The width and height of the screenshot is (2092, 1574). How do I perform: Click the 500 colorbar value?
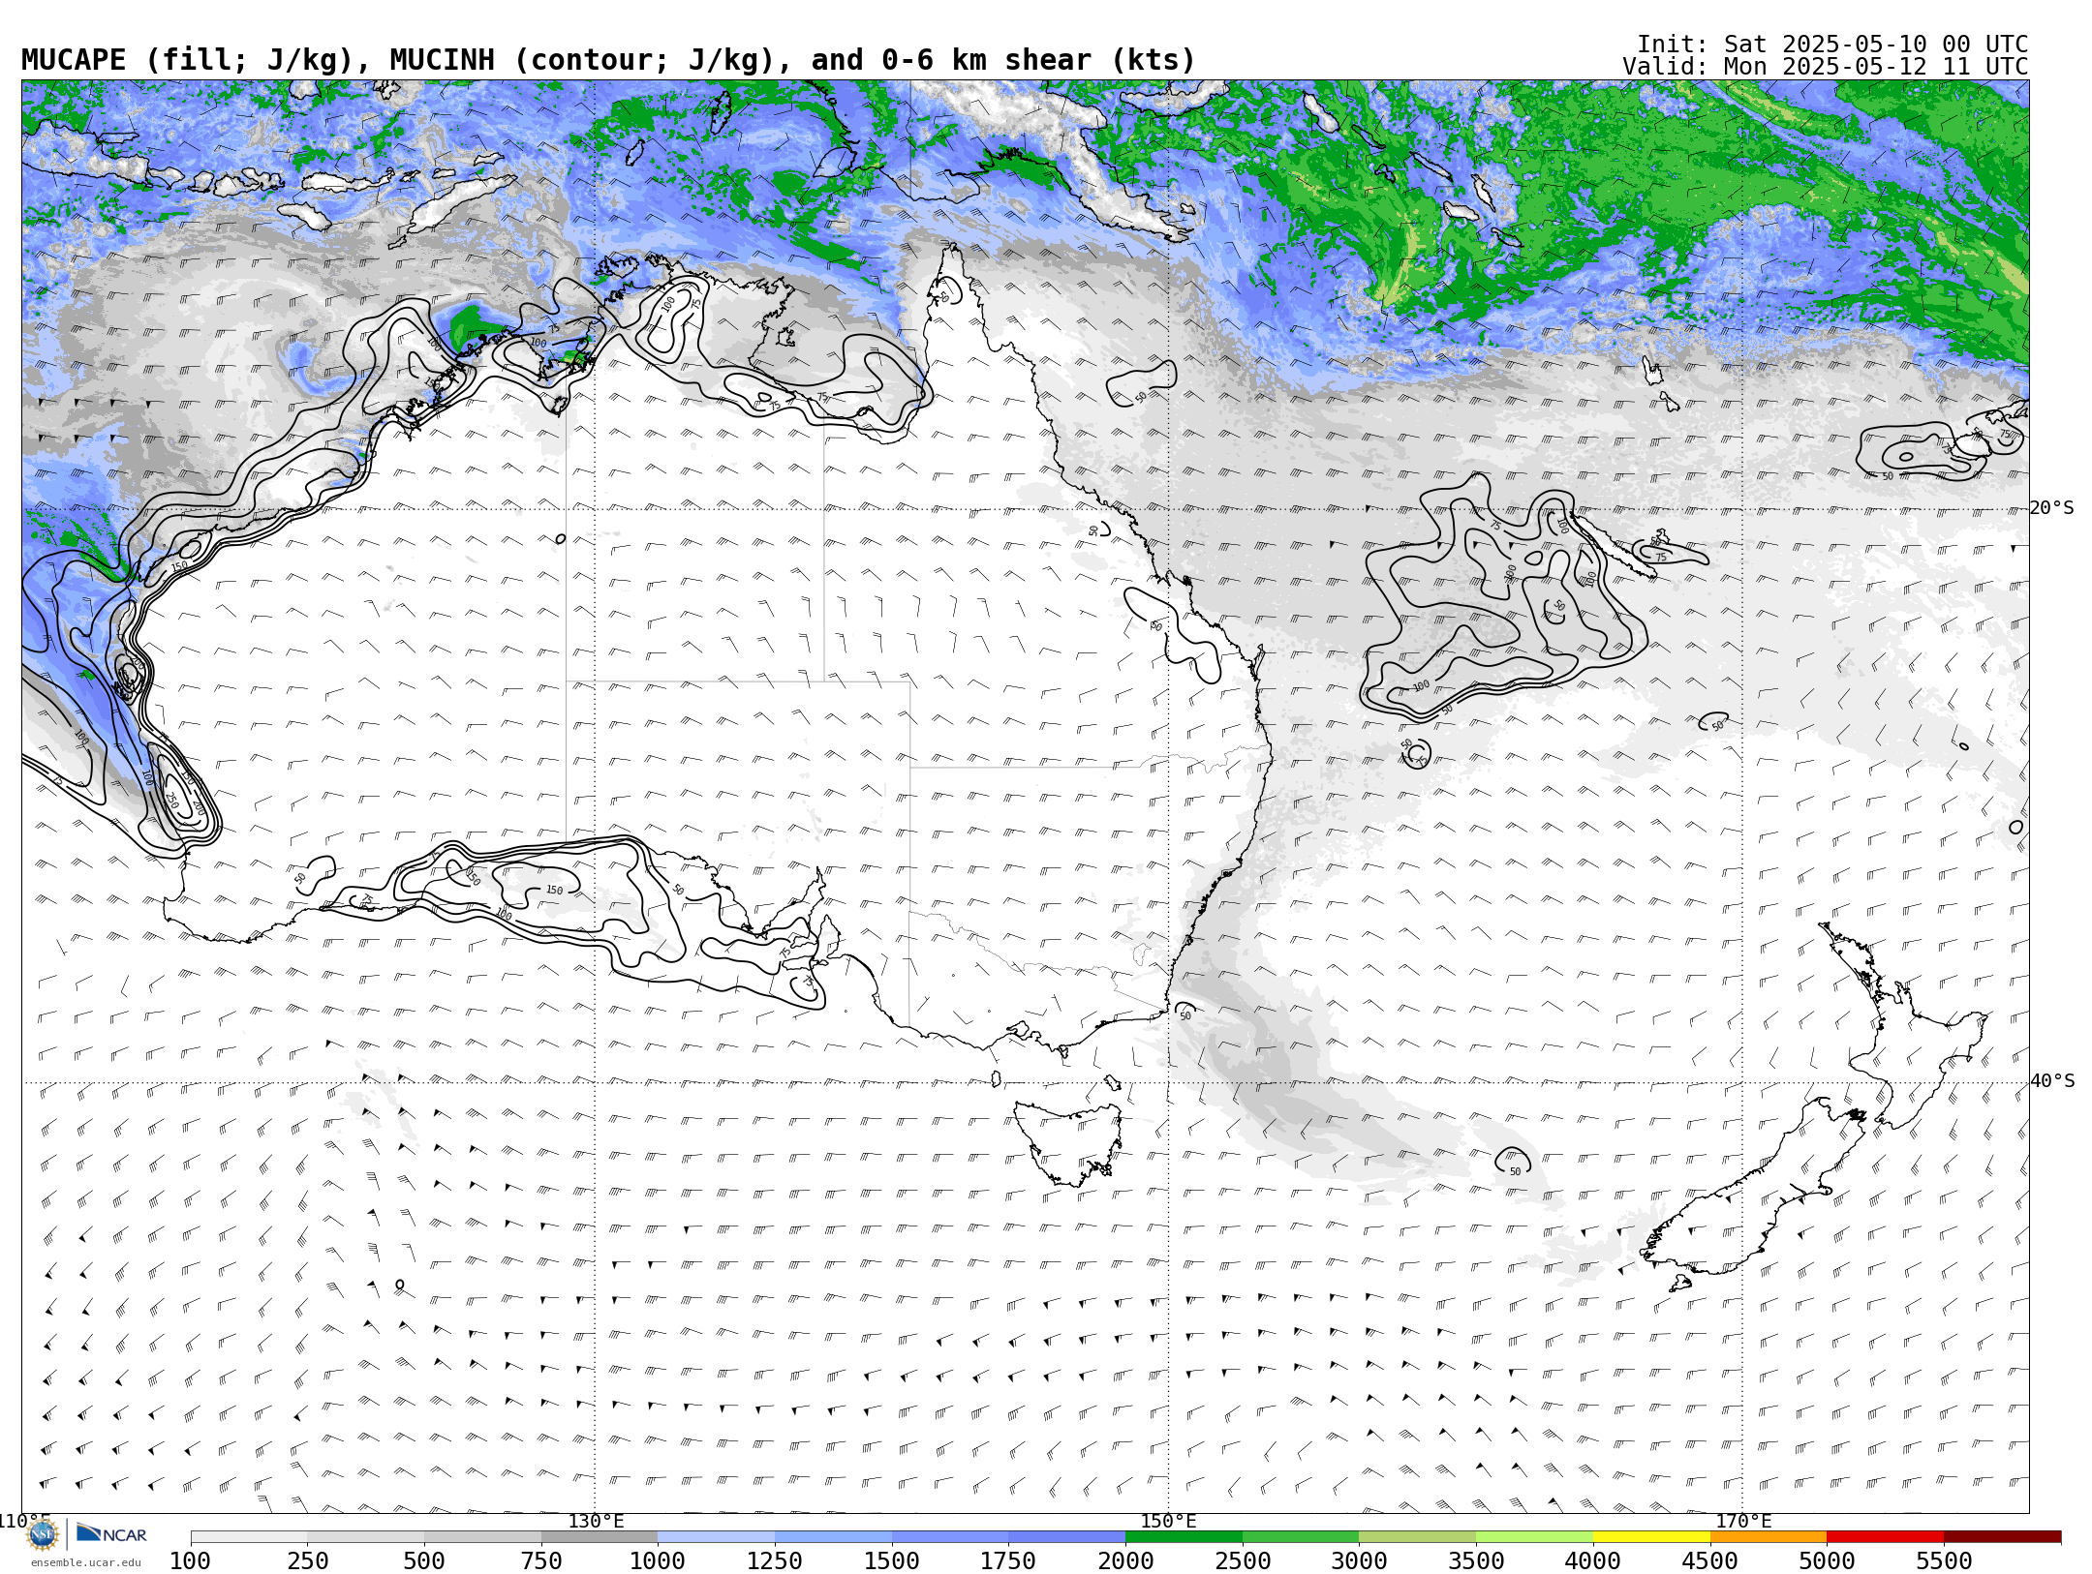[x=424, y=1561]
